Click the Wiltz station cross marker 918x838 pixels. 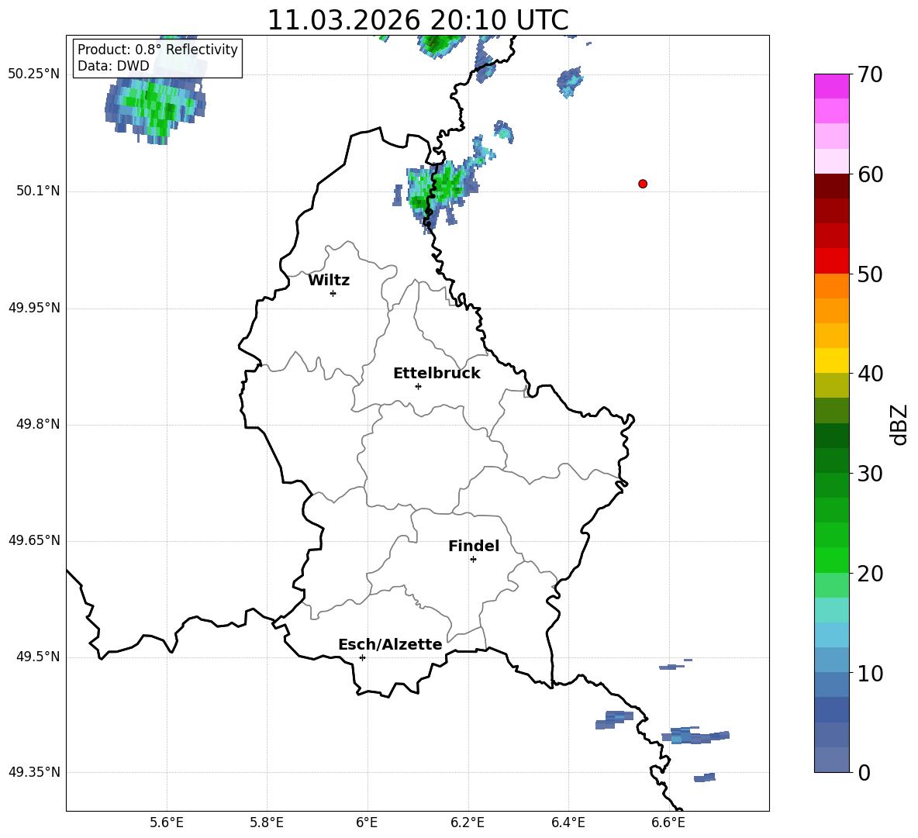[x=333, y=293]
